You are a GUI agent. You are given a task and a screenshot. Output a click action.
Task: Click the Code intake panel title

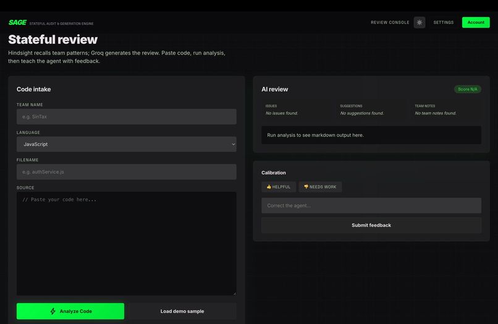pos(33,89)
